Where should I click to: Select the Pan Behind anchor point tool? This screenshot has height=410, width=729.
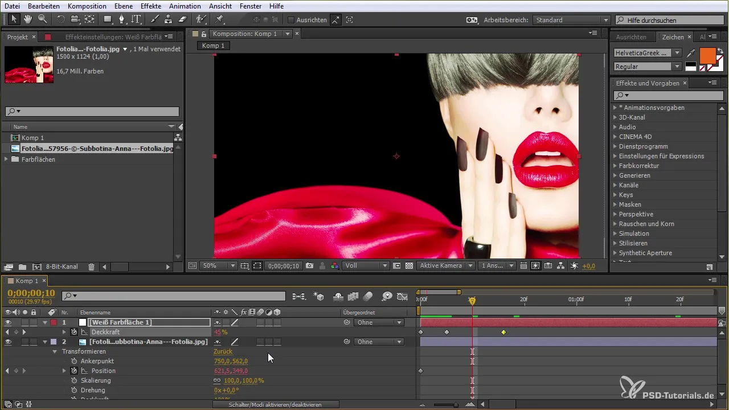[x=89, y=19]
